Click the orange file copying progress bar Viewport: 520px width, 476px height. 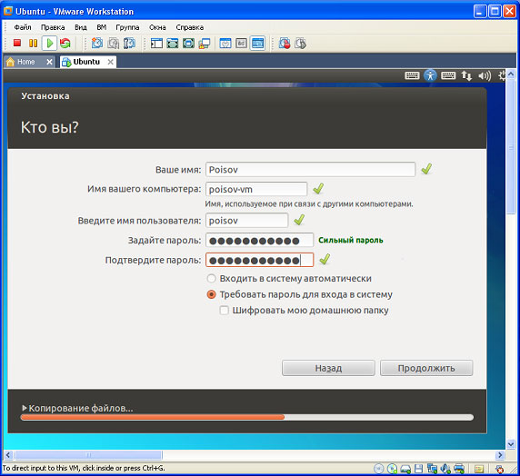[246, 417]
